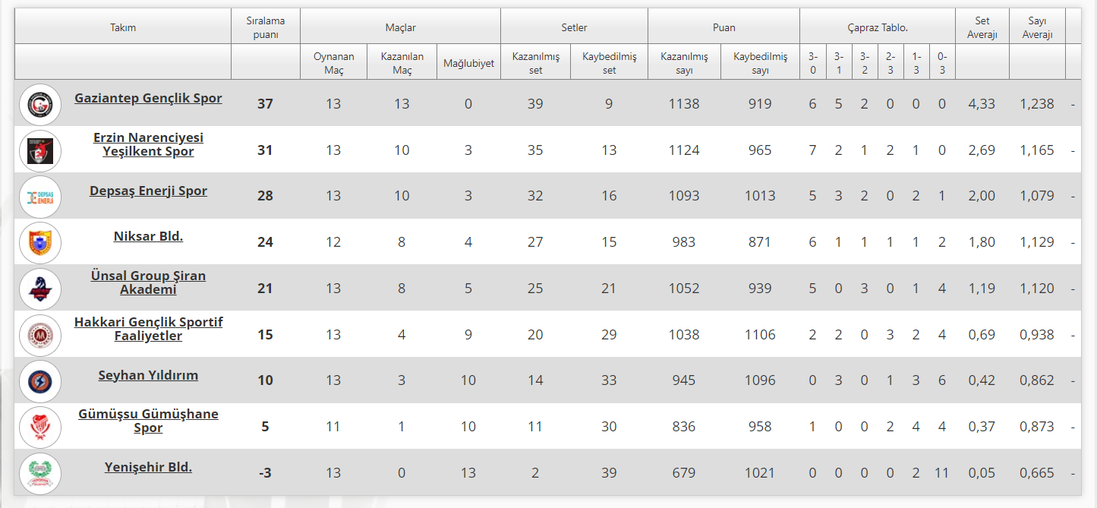This screenshot has width=1097, height=508.
Task: Click the Erzin Narenciyesi Yeşilkent Spor logo
Action: tap(39, 150)
